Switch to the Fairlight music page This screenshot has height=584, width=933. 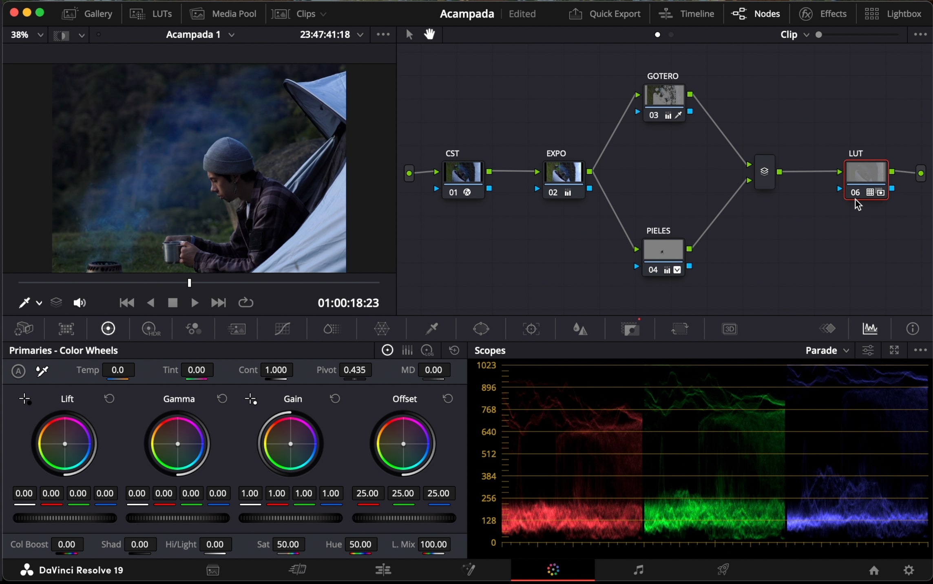tap(638, 570)
